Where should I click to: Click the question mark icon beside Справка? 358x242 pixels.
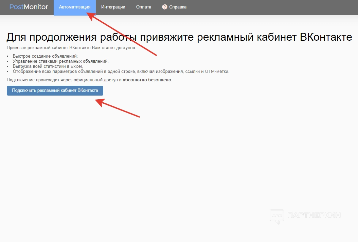click(165, 7)
